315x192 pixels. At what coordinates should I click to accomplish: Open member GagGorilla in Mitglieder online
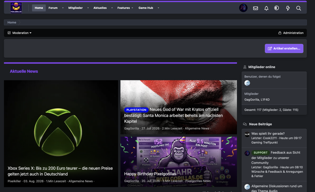(x=252, y=100)
